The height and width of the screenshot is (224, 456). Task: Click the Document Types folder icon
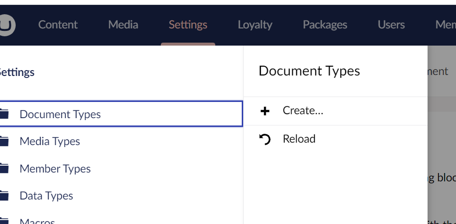coord(4,114)
